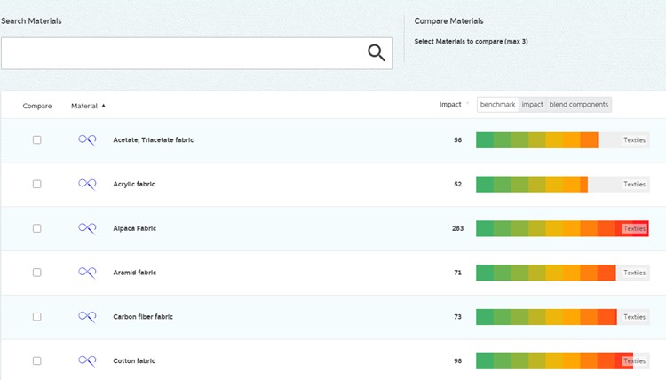This screenshot has width=666, height=380.
Task: Click the Textiles label on Carbon fiber row
Action: tap(634, 317)
